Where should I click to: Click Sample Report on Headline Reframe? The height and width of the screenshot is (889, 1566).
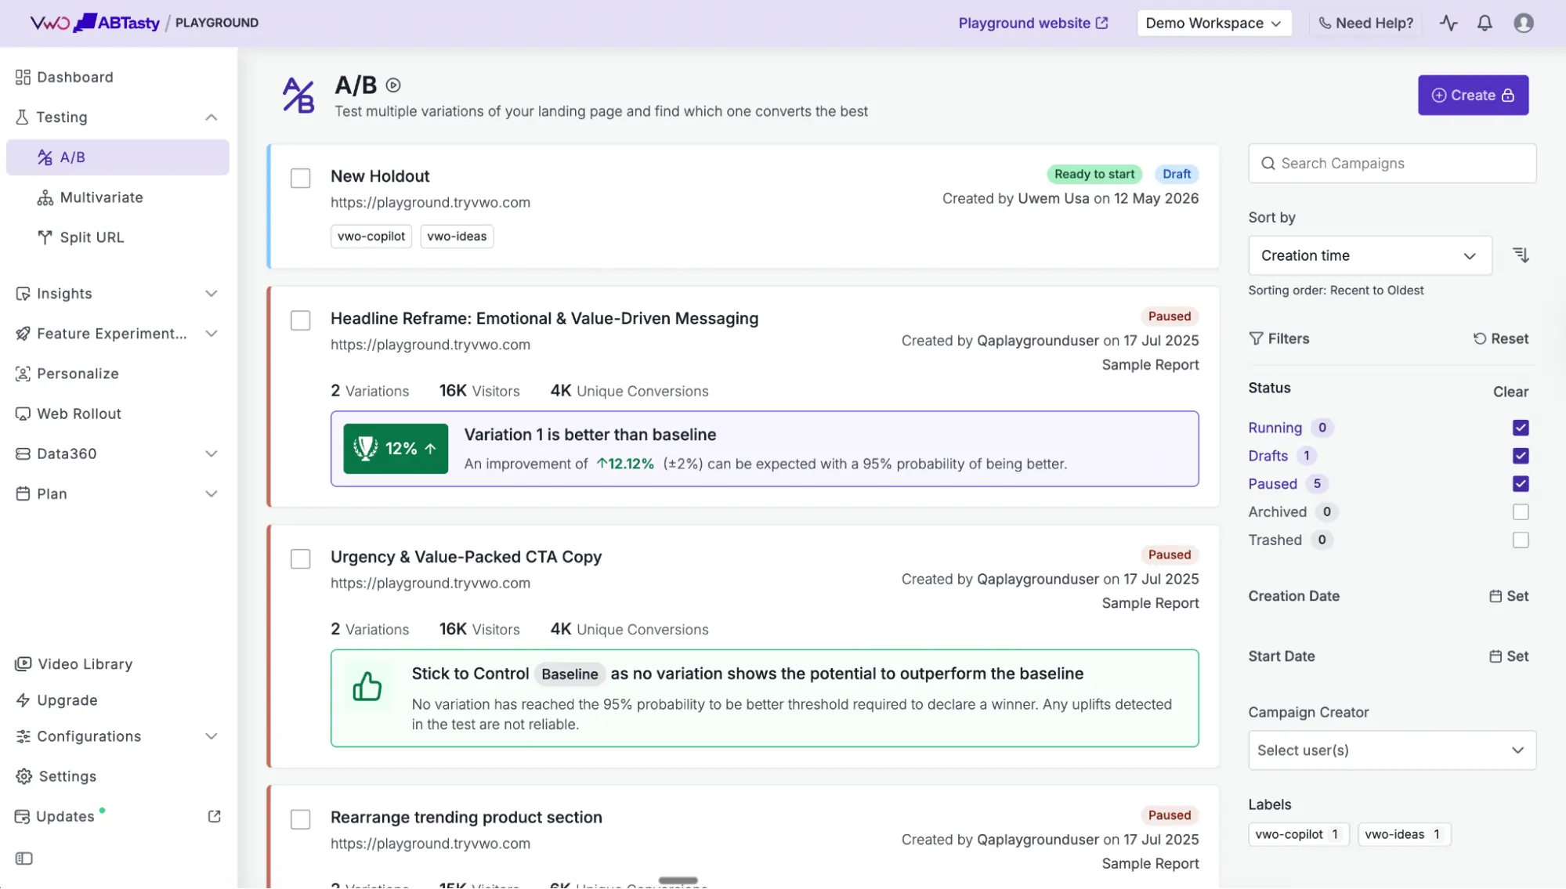click(x=1150, y=365)
